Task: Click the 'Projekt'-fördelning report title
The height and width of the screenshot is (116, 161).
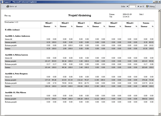Action: pyautogui.click(x=79, y=15)
